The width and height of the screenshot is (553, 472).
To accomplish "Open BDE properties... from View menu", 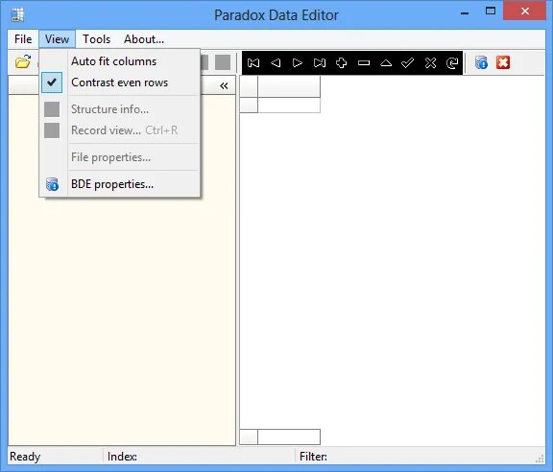I will [120, 184].
